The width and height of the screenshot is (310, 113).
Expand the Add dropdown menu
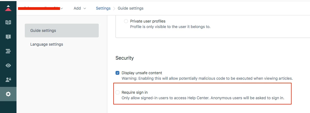point(80,8)
